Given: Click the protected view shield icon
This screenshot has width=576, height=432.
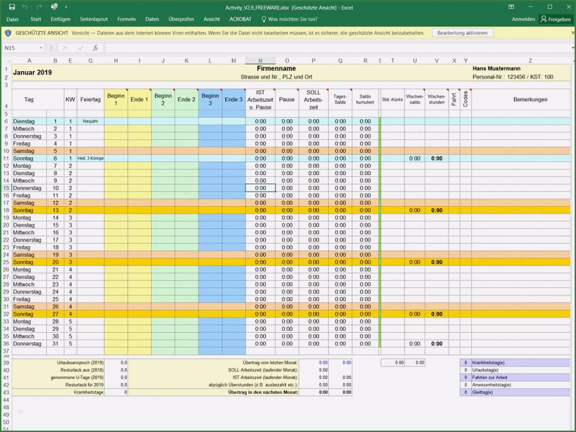Looking at the screenshot, I should point(8,33).
